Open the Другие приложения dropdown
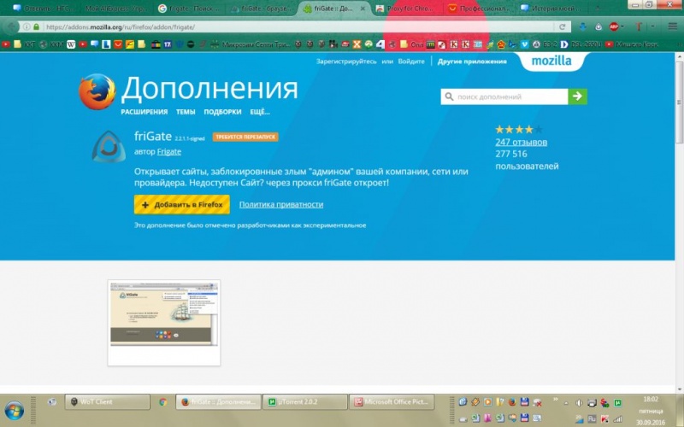 [x=472, y=61]
